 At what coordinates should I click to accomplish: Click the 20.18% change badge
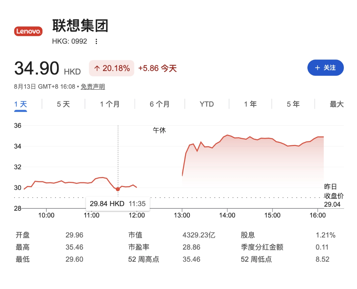coord(112,68)
